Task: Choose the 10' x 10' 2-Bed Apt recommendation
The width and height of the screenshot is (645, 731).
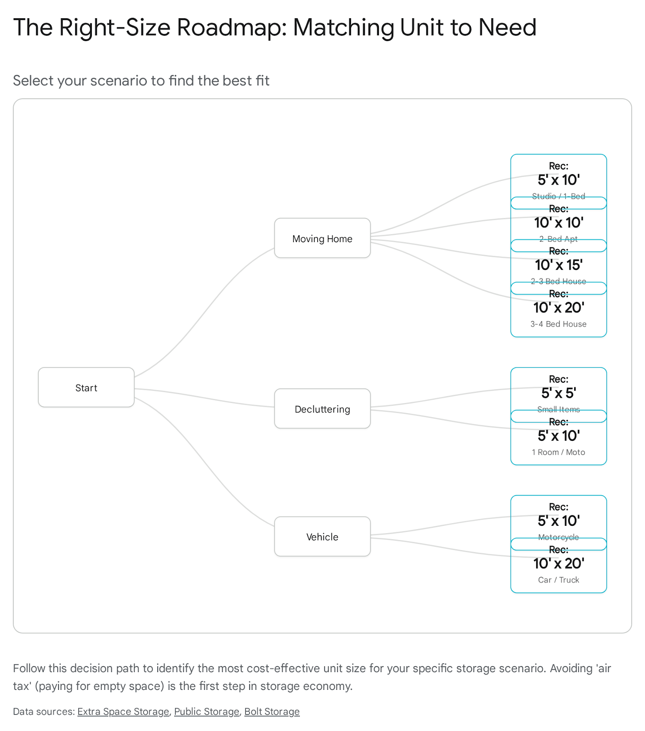Action: [558, 222]
